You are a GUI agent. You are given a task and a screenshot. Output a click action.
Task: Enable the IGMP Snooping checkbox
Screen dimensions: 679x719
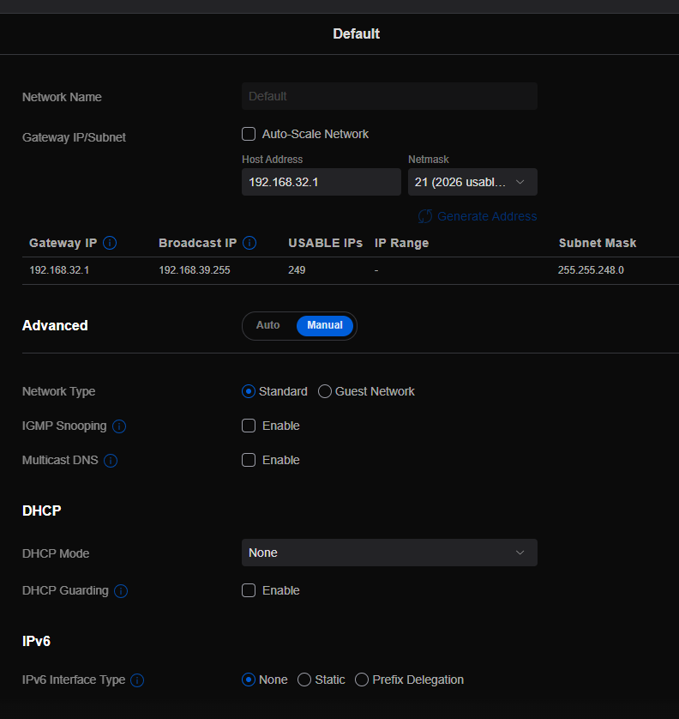pos(249,426)
